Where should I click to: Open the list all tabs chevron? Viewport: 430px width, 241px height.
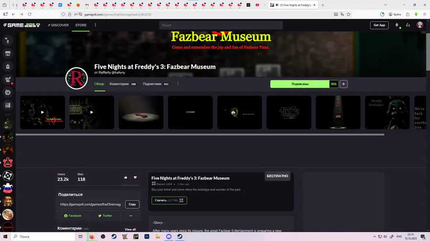[386, 5]
